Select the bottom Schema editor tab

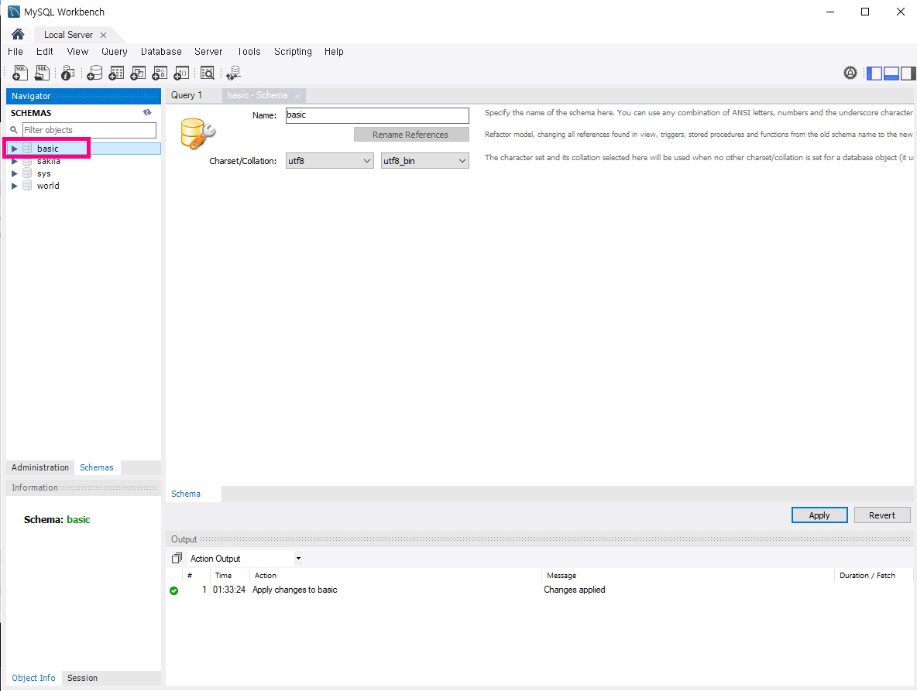(186, 494)
